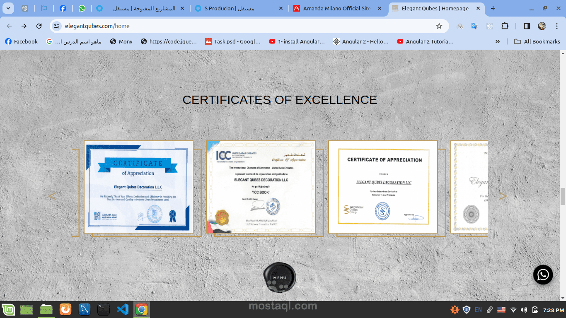The width and height of the screenshot is (566, 318).
Task: Expand the hidden bookmarks chevron
Action: pyautogui.click(x=498, y=41)
